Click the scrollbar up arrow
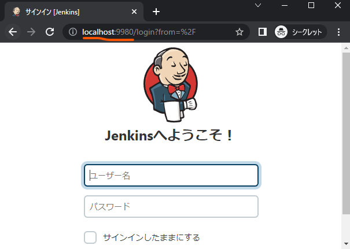 tap(346, 48)
